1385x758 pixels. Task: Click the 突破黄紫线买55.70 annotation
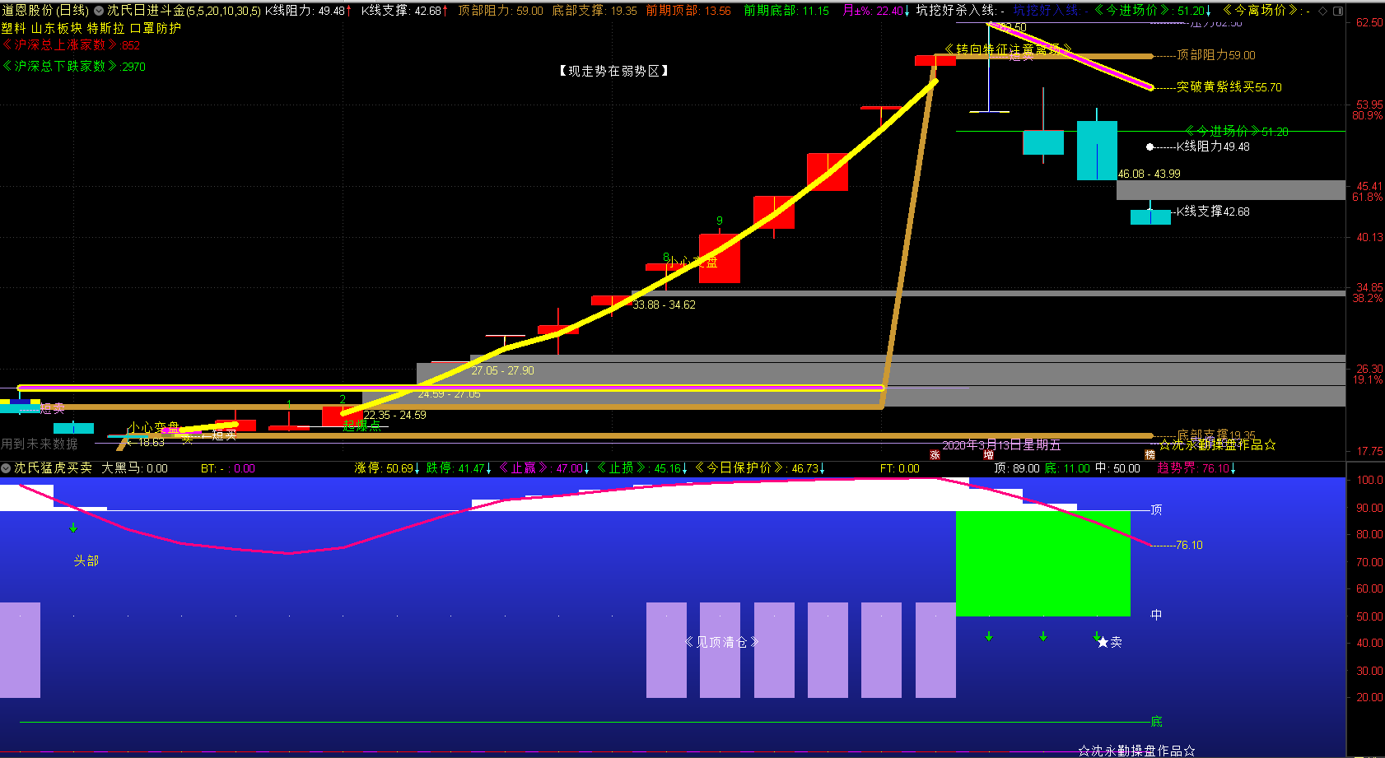pyautogui.click(x=1229, y=87)
